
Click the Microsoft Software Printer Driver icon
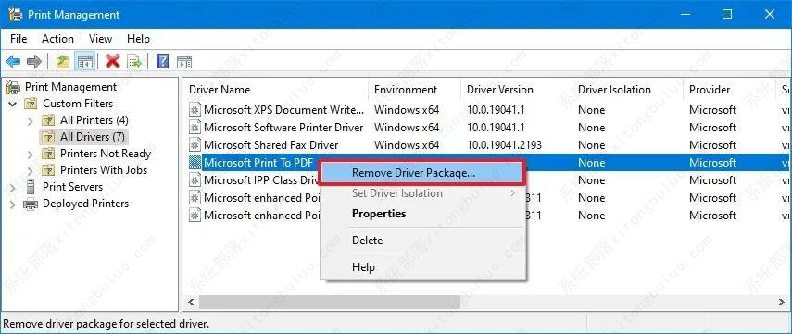coord(195,128)
